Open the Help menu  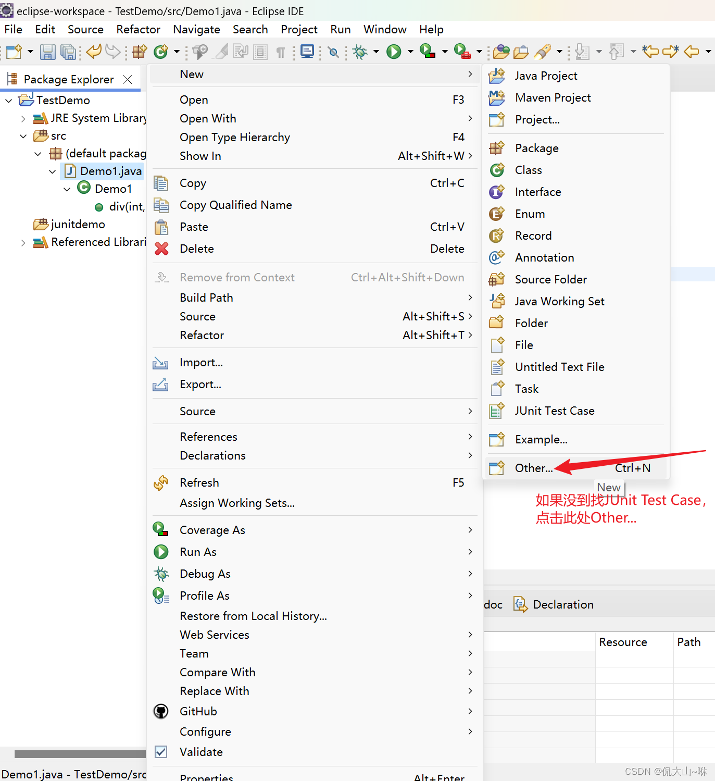coord(431,30)
